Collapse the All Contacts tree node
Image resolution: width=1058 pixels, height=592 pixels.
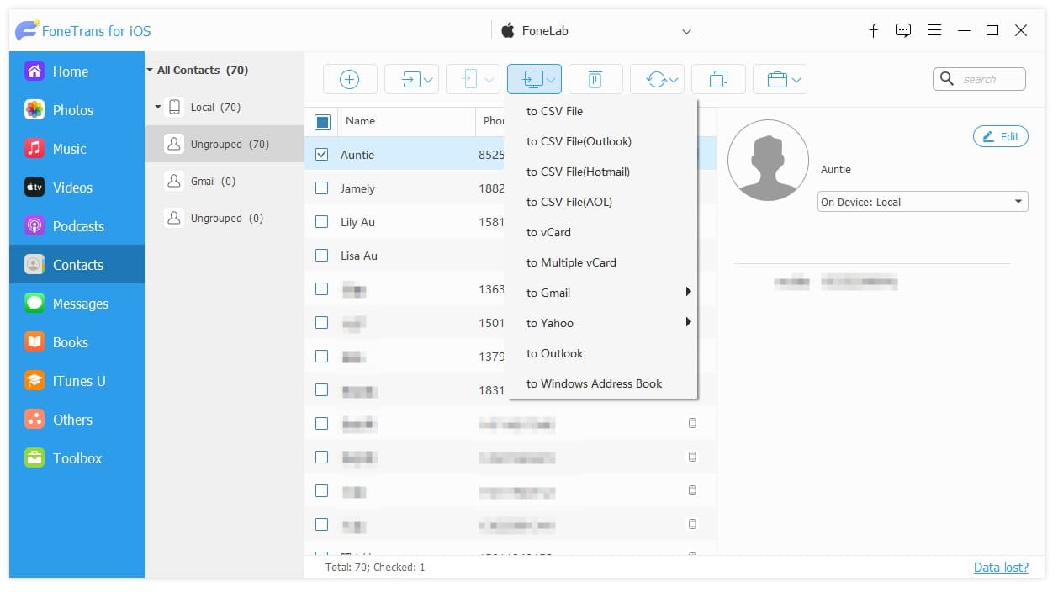[150, 71]
